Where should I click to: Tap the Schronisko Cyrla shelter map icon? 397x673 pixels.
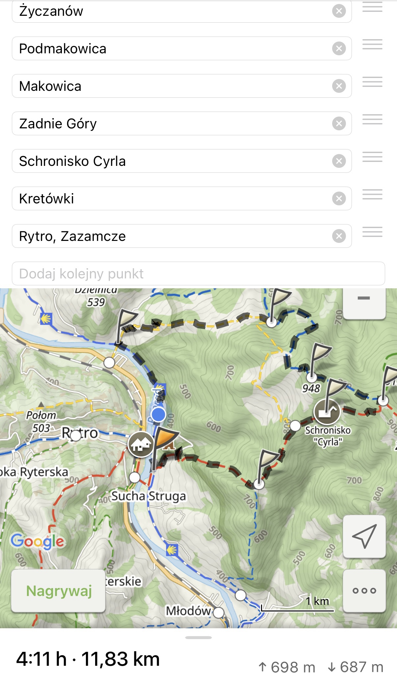click(x=327, y=412)
